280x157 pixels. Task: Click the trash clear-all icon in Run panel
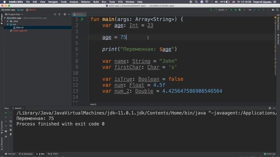point(10,134)
